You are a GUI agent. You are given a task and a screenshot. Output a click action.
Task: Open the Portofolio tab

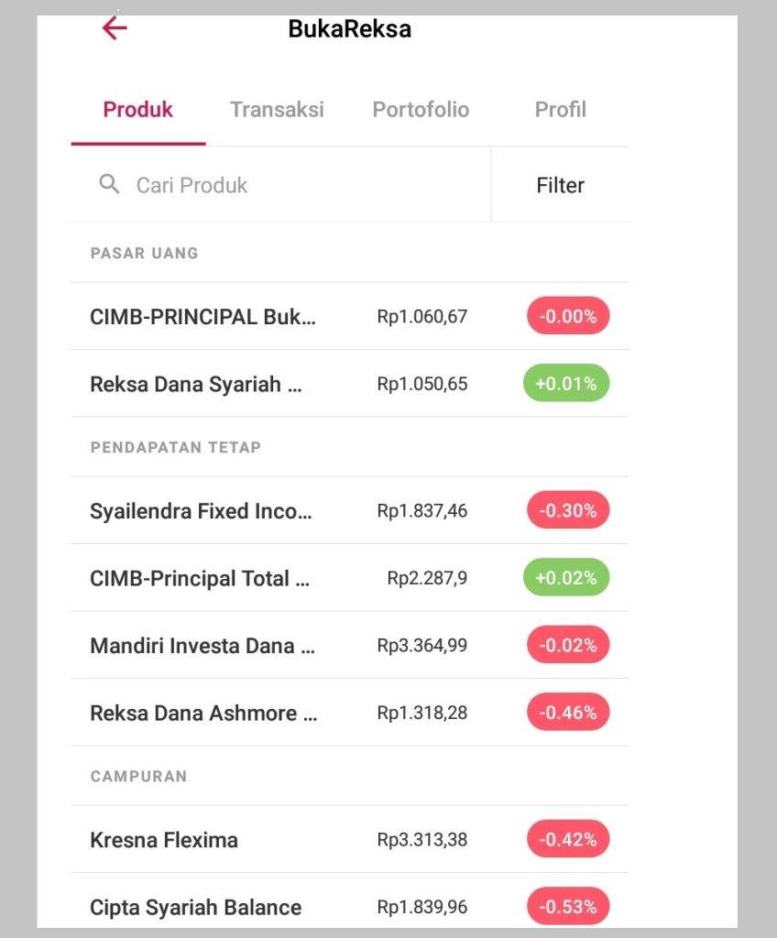click(x=421, y=110)
